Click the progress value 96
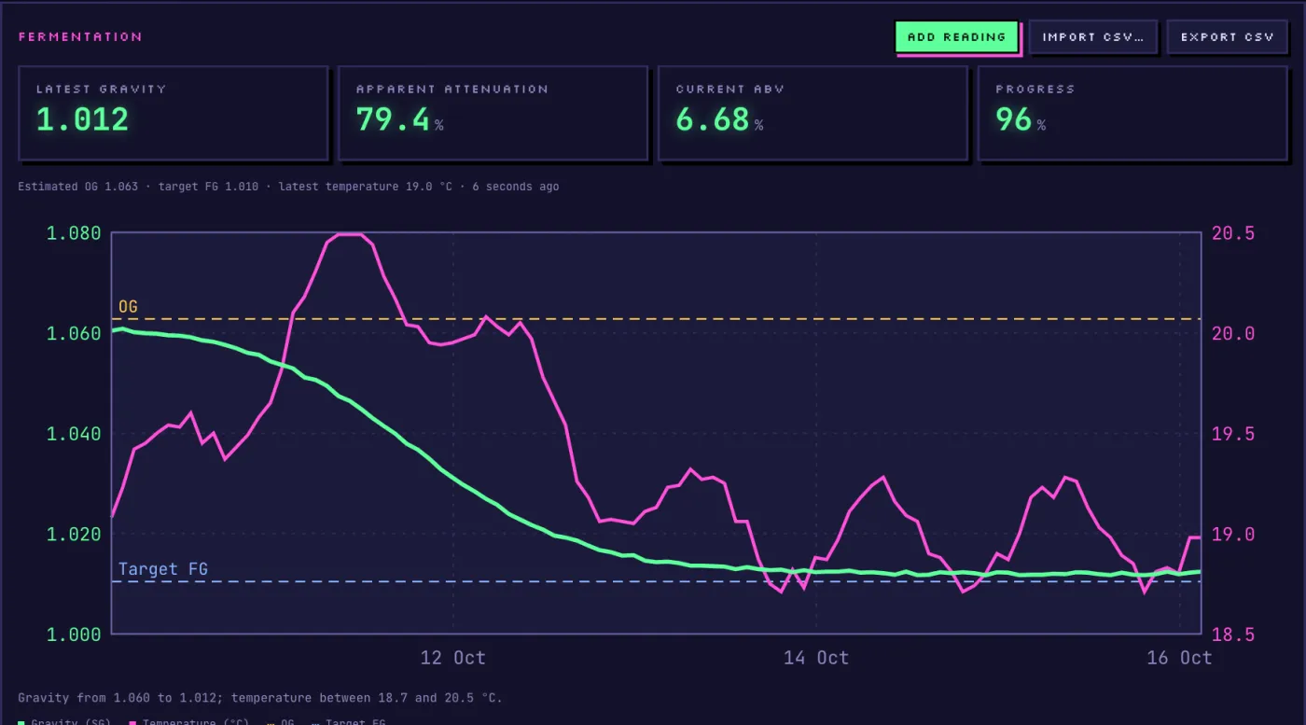The width and height of the screenshot is (1306, 725). point(1014,119)
